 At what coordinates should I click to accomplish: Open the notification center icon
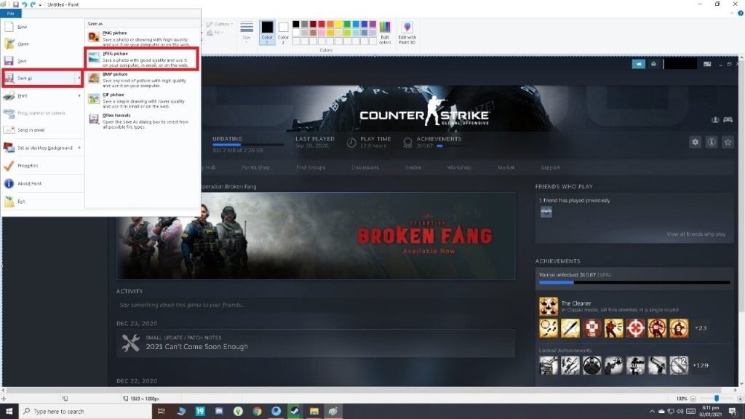pos(733,412)
